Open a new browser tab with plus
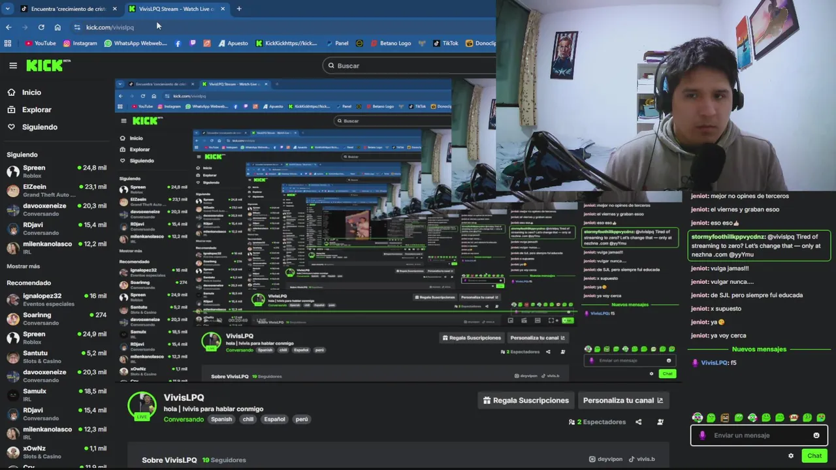Viewport: 836px width, 470px height. (x=238, y=8)
